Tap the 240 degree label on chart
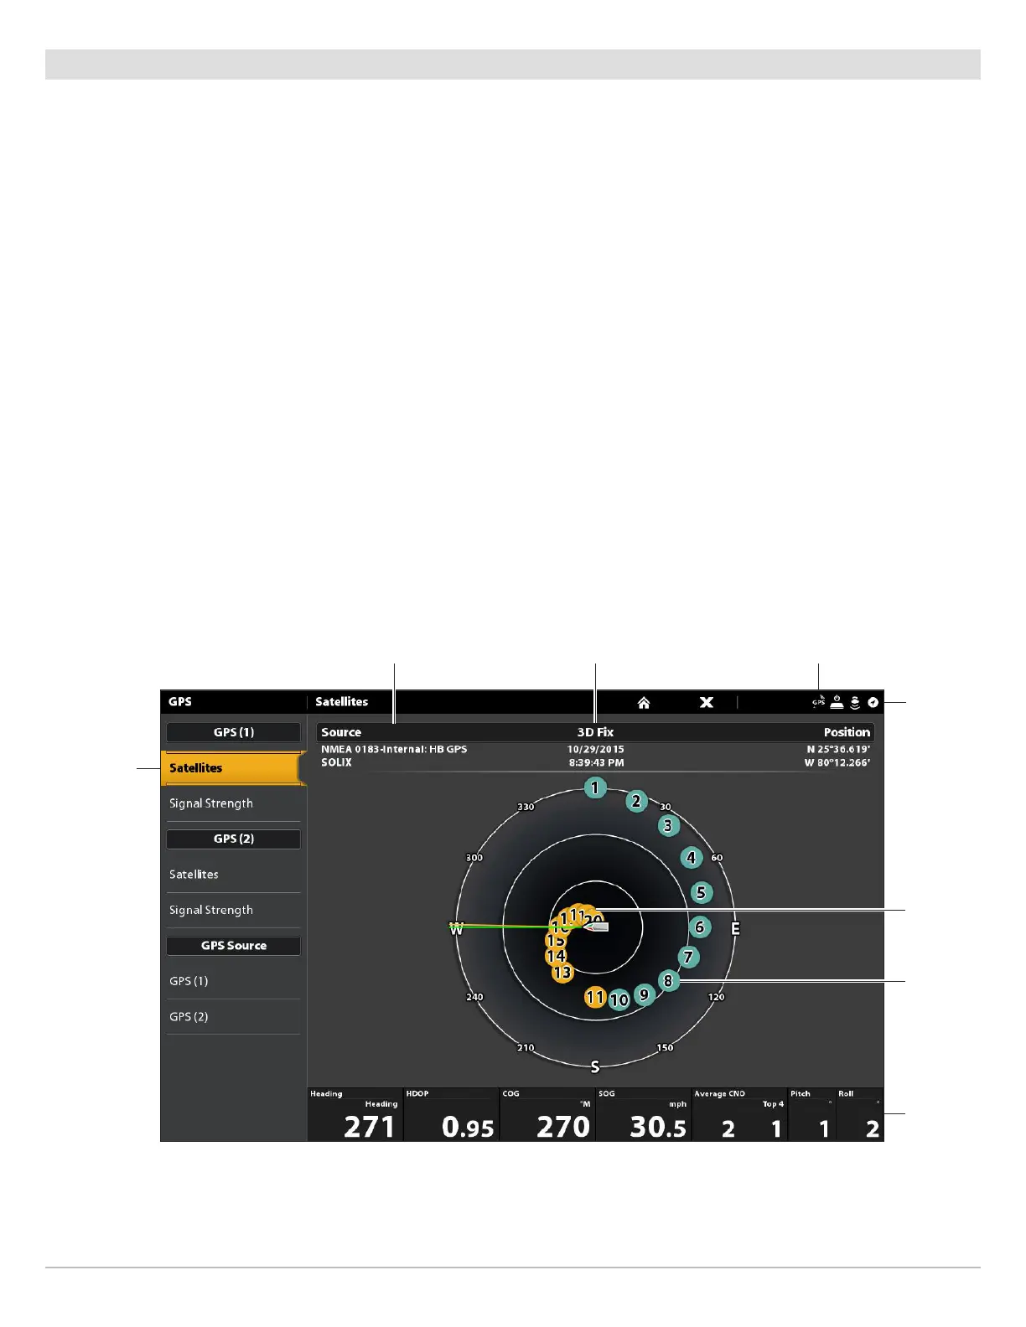Image resolution: width=1026 pixels, height=1327 pixels. (x=474, y=997)
